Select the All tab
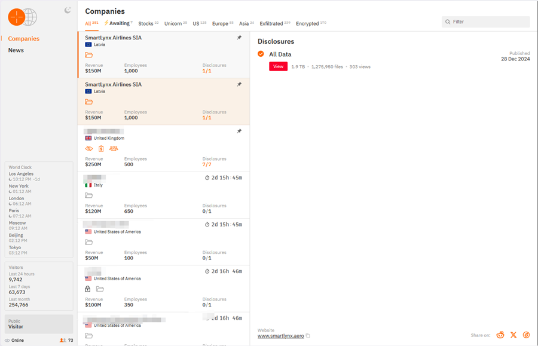This screenshot has height=346, width=538. point(91,23)
